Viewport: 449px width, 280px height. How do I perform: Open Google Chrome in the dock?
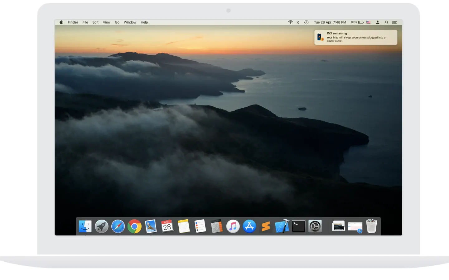click(x=134, y=226)
